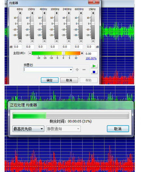Click 60Hz band slider handle
This screenshot has width=141, height=172.
(20, 23)
